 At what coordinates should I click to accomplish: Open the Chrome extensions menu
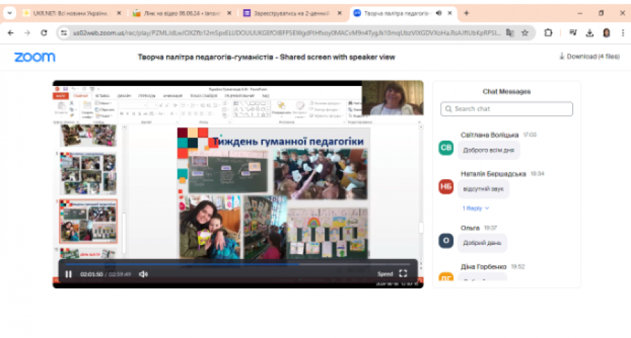point(548,33)
